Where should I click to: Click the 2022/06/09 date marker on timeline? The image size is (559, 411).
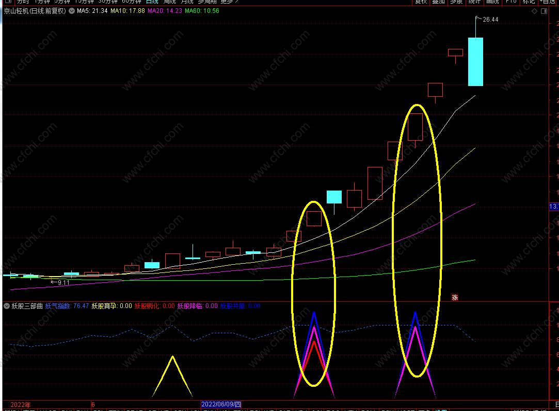221,404
